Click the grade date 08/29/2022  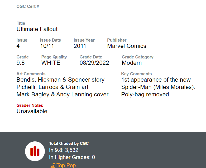tap(94, 63)
